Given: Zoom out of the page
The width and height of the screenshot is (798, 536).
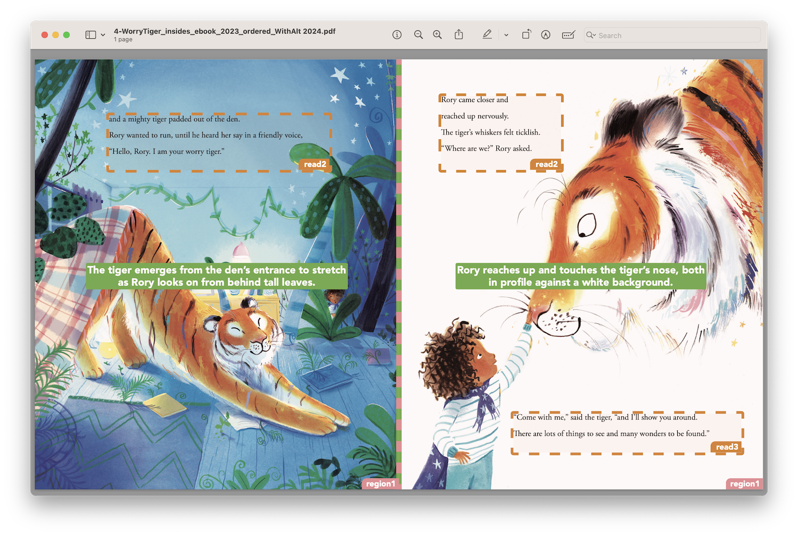Looking at the screenshot, I should click(x=419, y=35).
